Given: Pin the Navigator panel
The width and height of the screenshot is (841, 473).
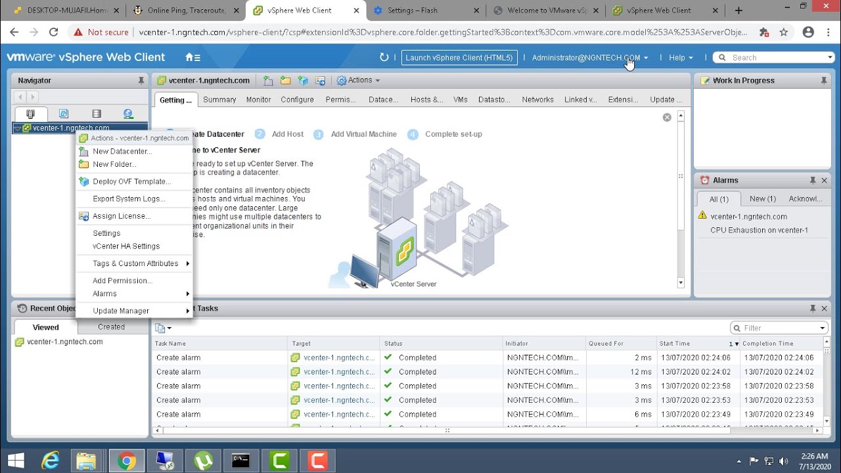Looking at the screenshot, I should 141,80.
